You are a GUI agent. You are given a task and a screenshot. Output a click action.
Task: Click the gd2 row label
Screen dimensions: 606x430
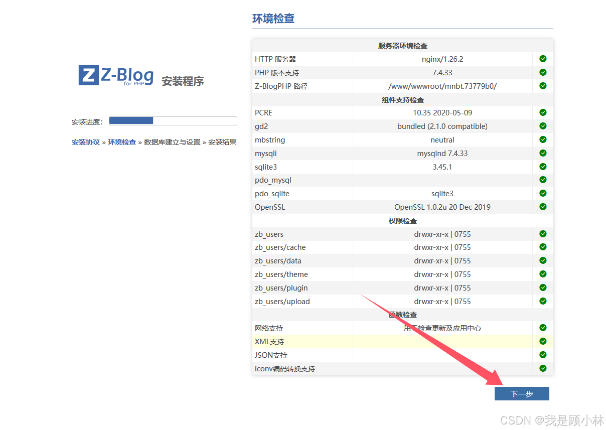click(x=261, y=126)
